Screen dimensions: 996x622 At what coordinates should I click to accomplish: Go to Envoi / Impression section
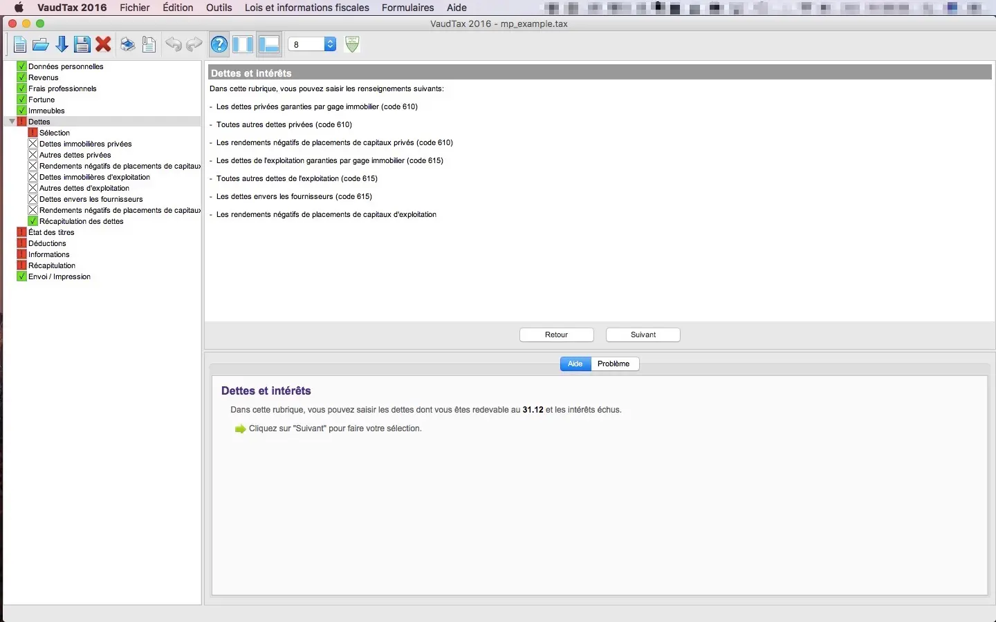pos(59,276)
